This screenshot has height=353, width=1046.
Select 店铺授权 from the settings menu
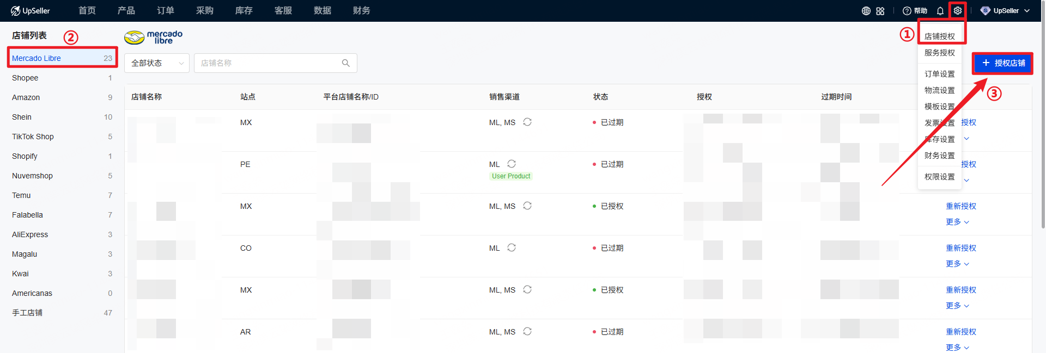939,36
